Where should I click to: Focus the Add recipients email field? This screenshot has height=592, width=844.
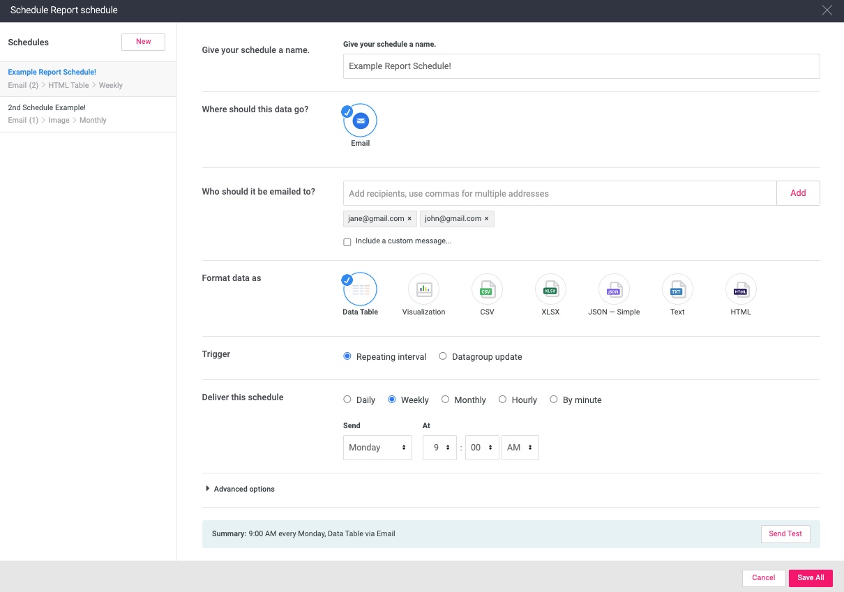(x=559, y=193)
